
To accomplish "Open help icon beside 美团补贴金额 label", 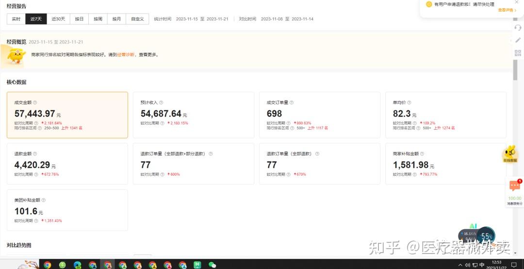I will point(44,200).
